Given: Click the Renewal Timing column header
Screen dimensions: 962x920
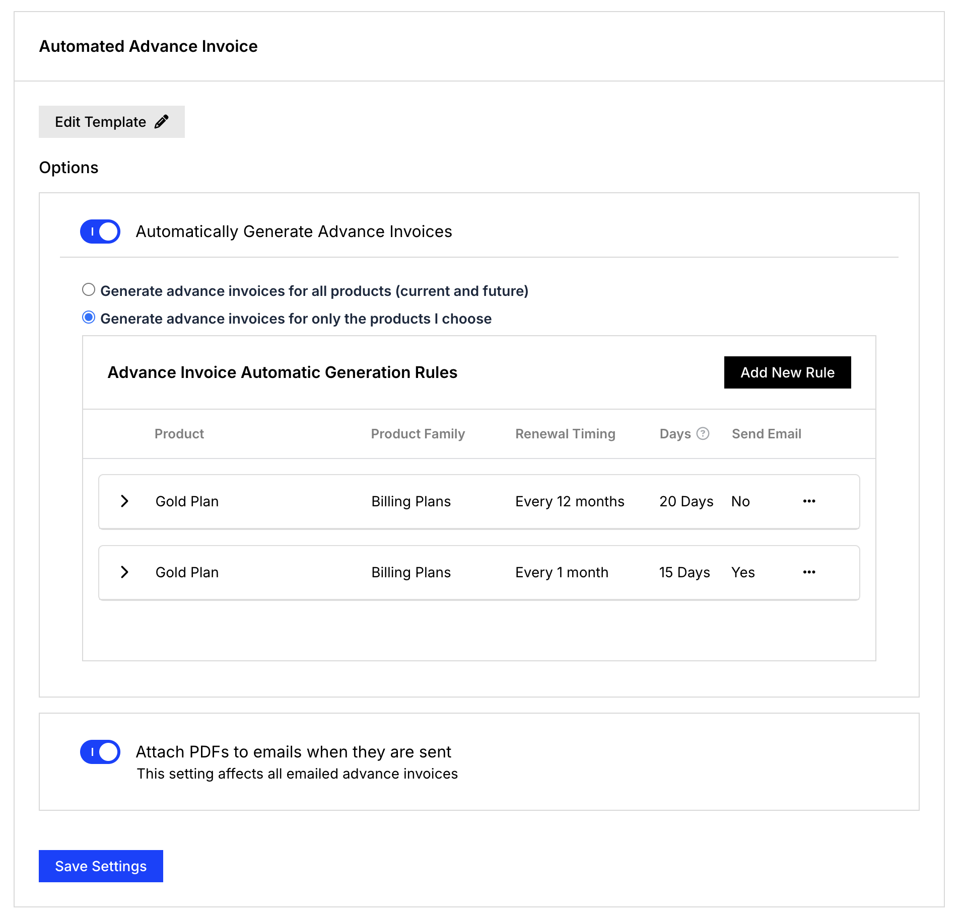Looking at the screenshot, I should click(565, 434).
